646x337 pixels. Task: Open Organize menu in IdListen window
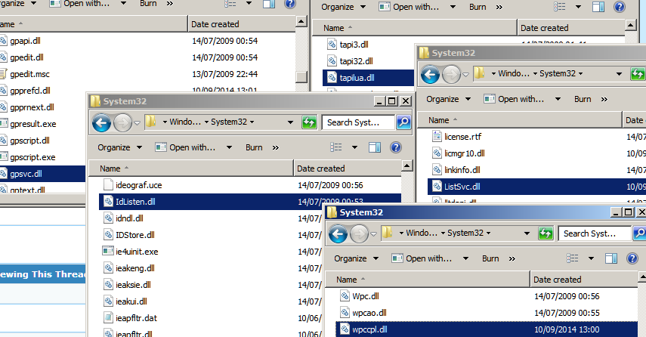coord(119,147)
